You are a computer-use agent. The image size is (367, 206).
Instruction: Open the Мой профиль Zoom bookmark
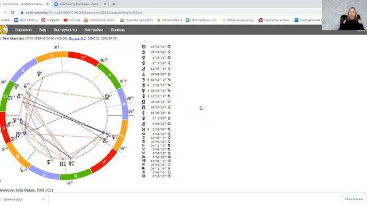[x=202, y=20]
